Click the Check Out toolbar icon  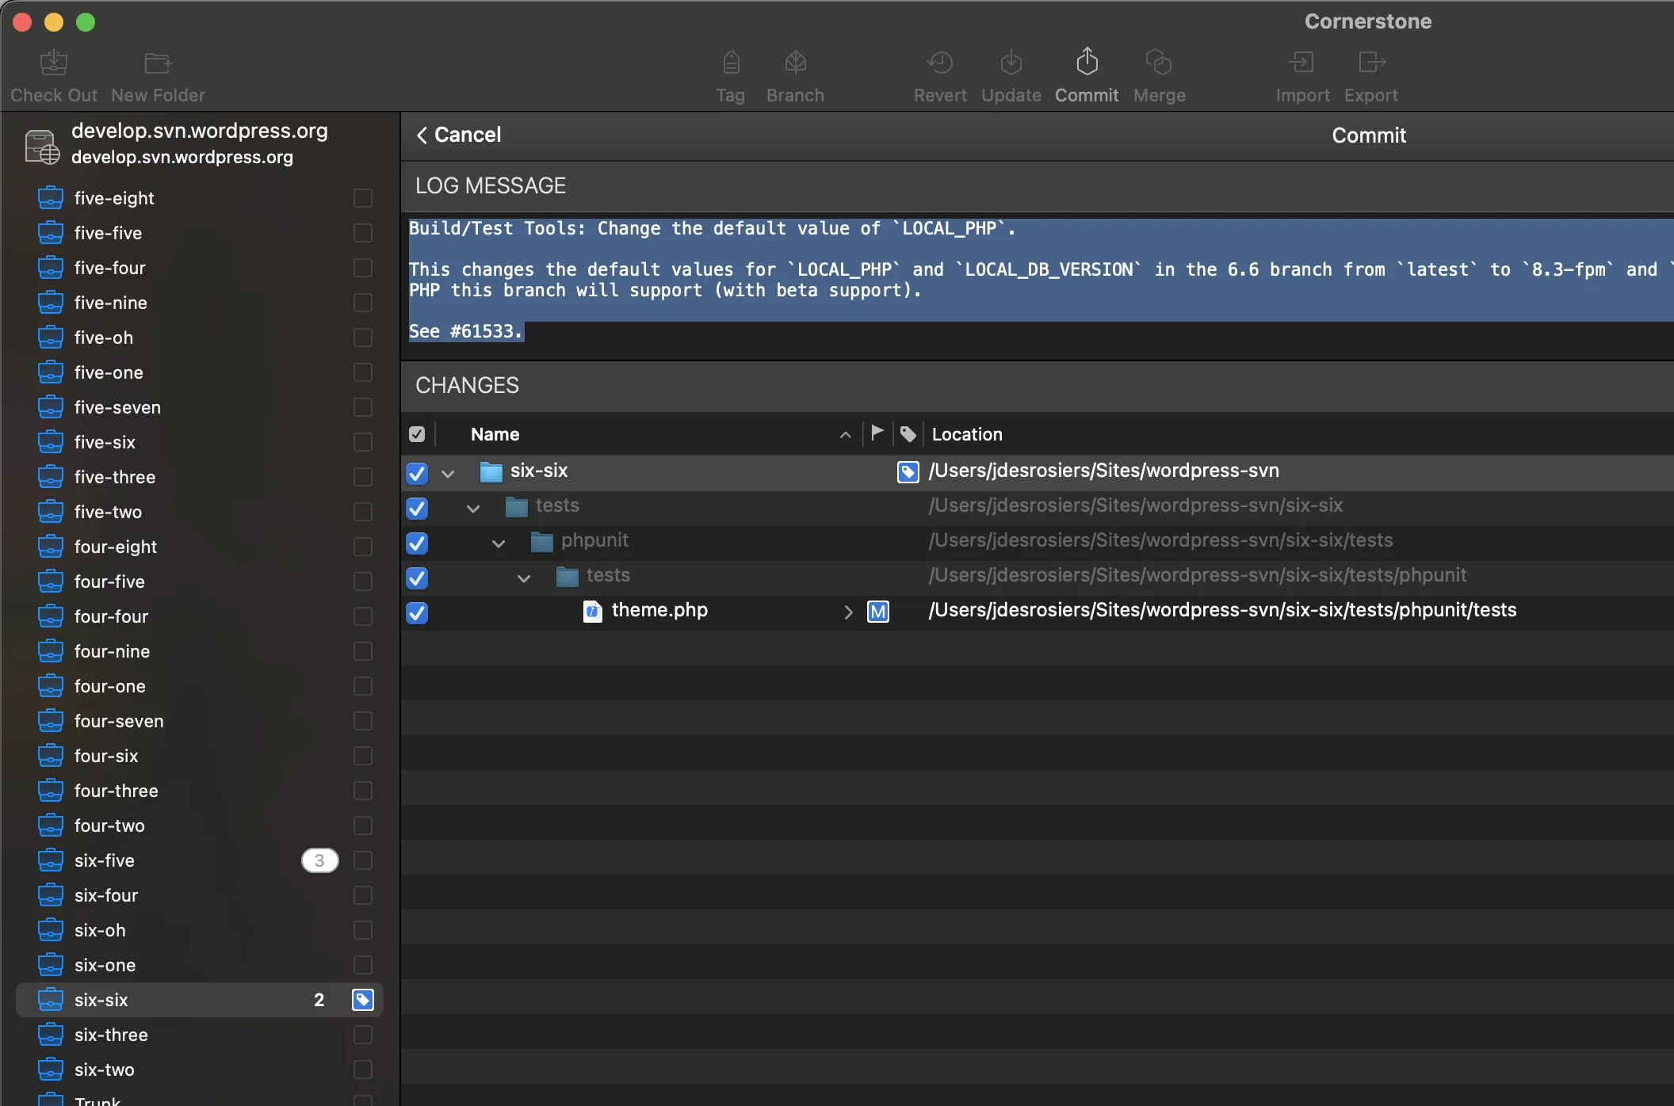pyautogui.click(x=54, y=63)
